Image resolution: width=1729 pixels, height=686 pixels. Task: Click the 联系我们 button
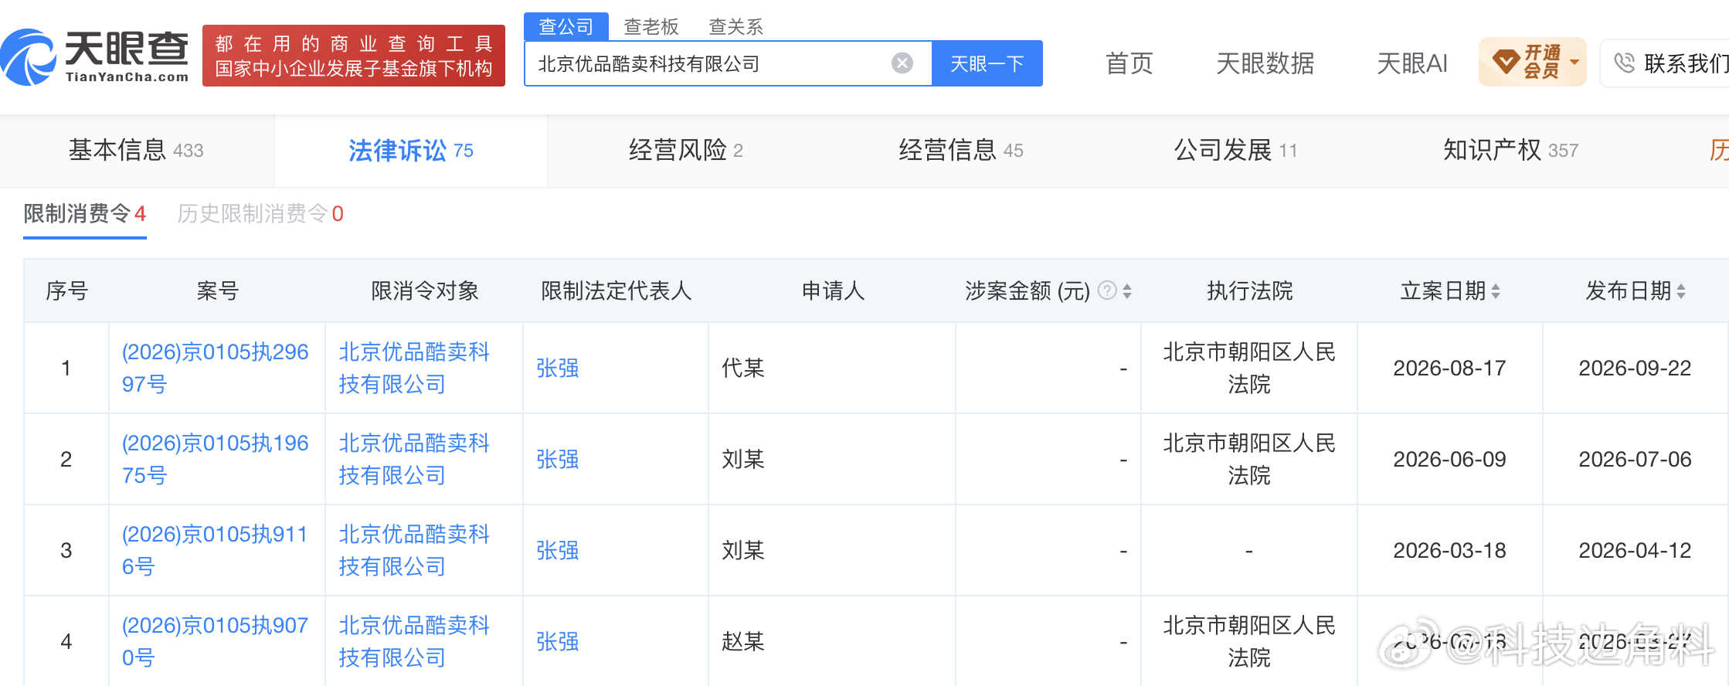click(x=1666, y=63)
